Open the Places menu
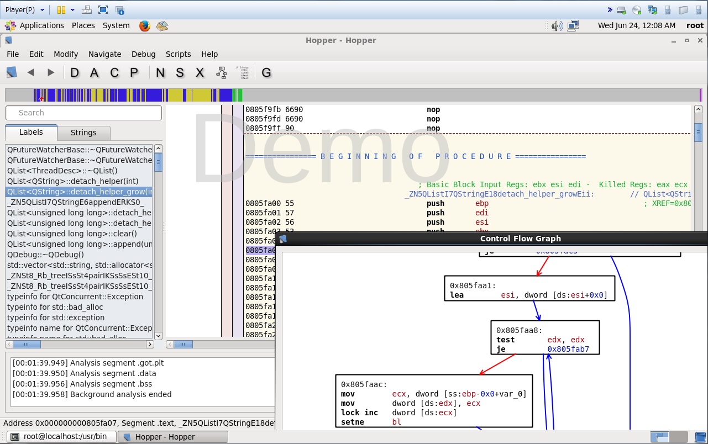 [x=83, y=25]
